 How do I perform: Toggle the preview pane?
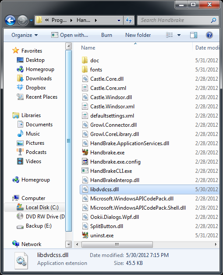pos(194,35)
